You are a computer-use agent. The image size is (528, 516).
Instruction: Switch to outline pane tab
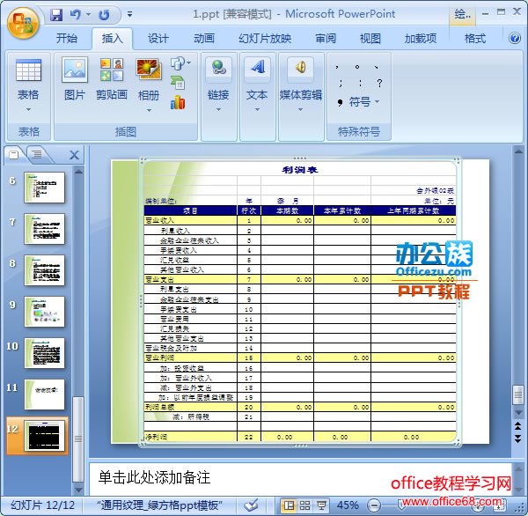click(x=37, y=155)
